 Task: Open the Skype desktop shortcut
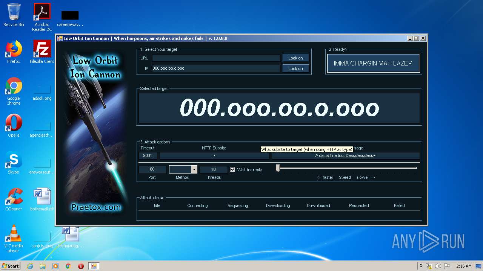pos(14,163)
